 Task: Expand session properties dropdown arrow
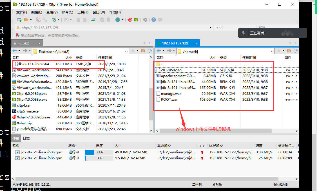pyautogui.click(x=59, y=20)
